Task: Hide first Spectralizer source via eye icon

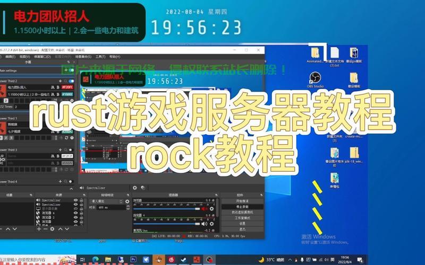Action: [75, 200]
